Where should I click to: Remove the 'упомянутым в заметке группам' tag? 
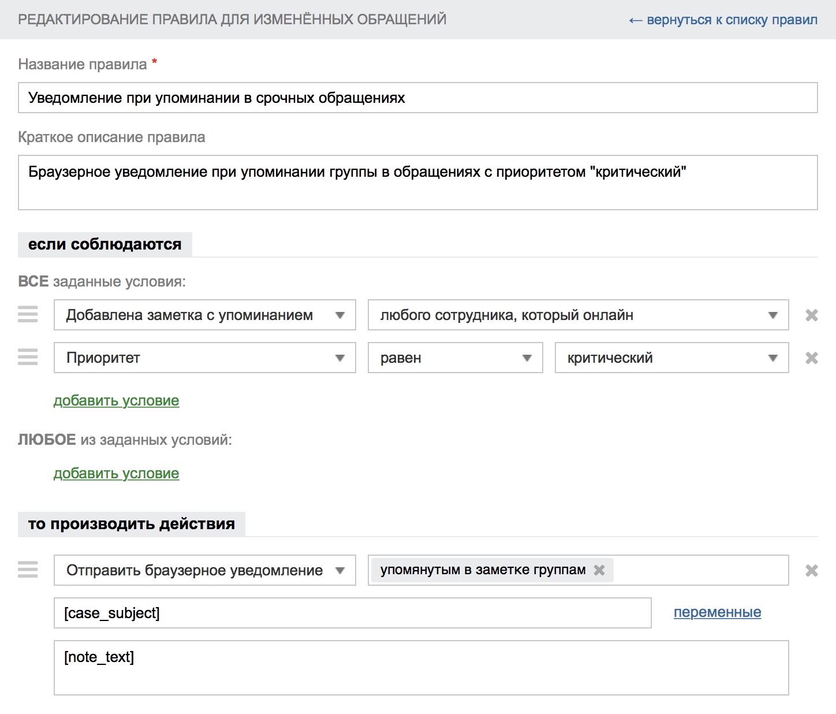coord(599,570)
